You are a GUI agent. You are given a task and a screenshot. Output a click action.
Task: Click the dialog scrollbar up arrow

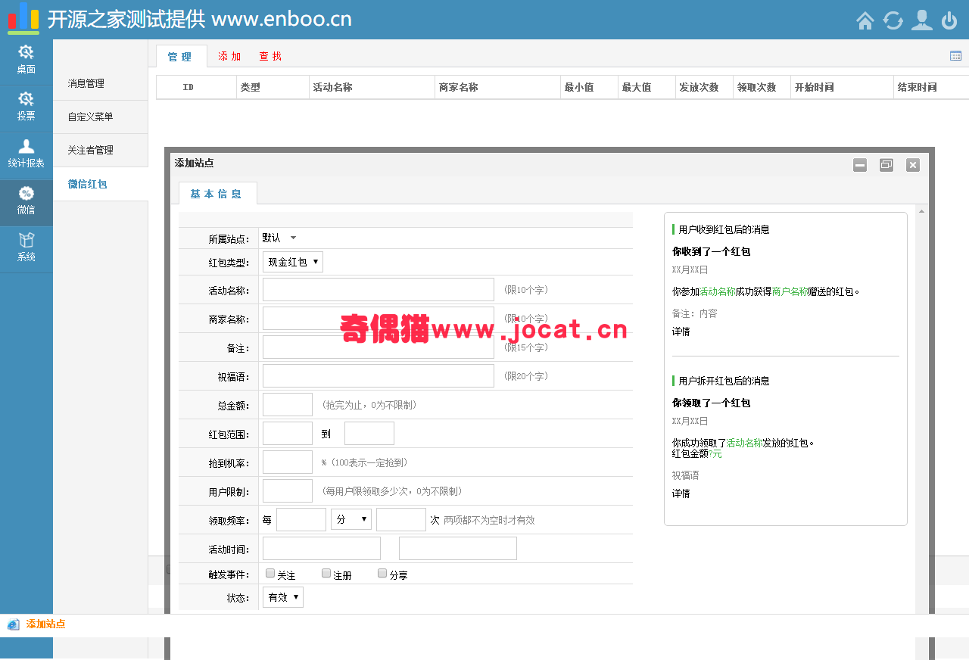[921, 211]
